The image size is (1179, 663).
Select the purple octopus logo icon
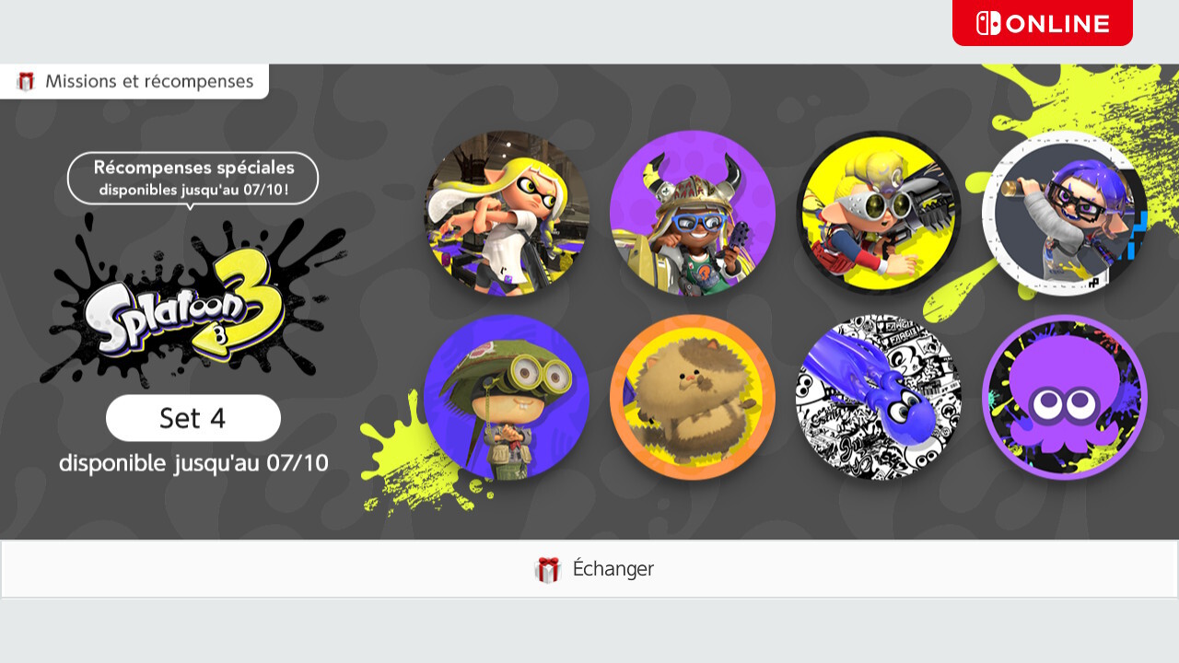(x=1065, y=397)
